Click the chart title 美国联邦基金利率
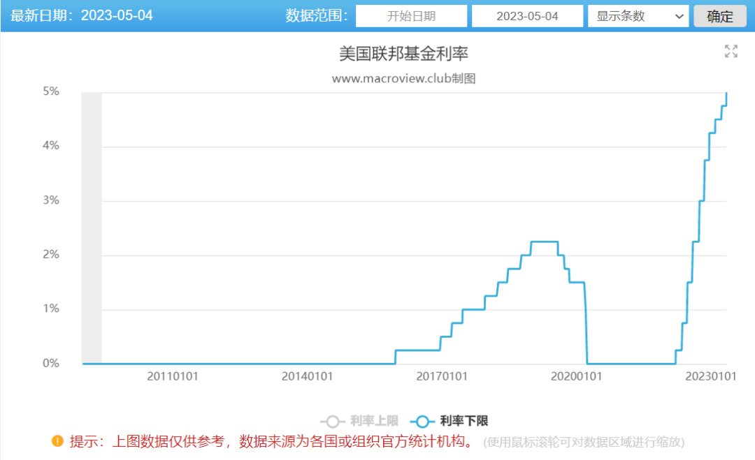This screenshot has width=755, height=460. pyautogui.click(x=403, y=54)
